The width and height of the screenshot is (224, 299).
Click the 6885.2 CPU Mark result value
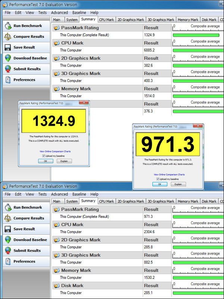[x=149, y=50]
